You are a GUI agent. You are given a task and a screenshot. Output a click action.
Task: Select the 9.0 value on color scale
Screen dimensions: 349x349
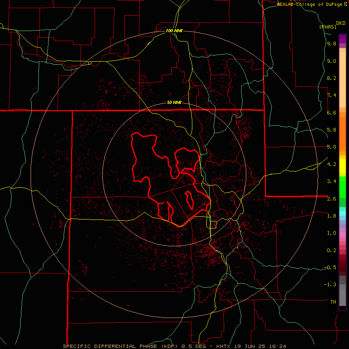[332, 61]
